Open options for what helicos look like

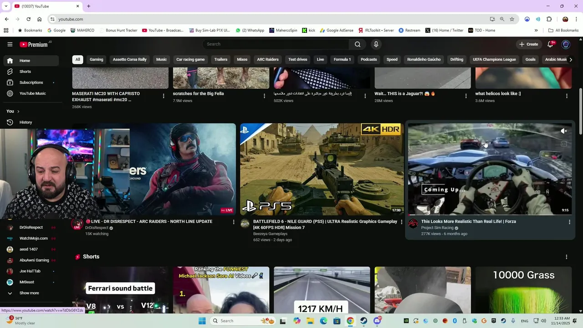[567, 96]
